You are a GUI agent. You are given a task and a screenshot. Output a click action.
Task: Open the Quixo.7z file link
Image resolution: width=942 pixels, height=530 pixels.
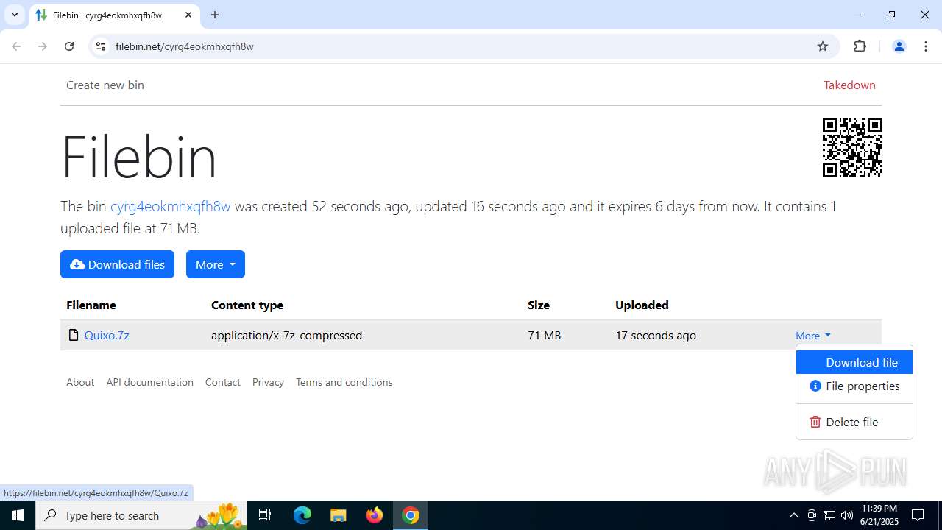107,335
